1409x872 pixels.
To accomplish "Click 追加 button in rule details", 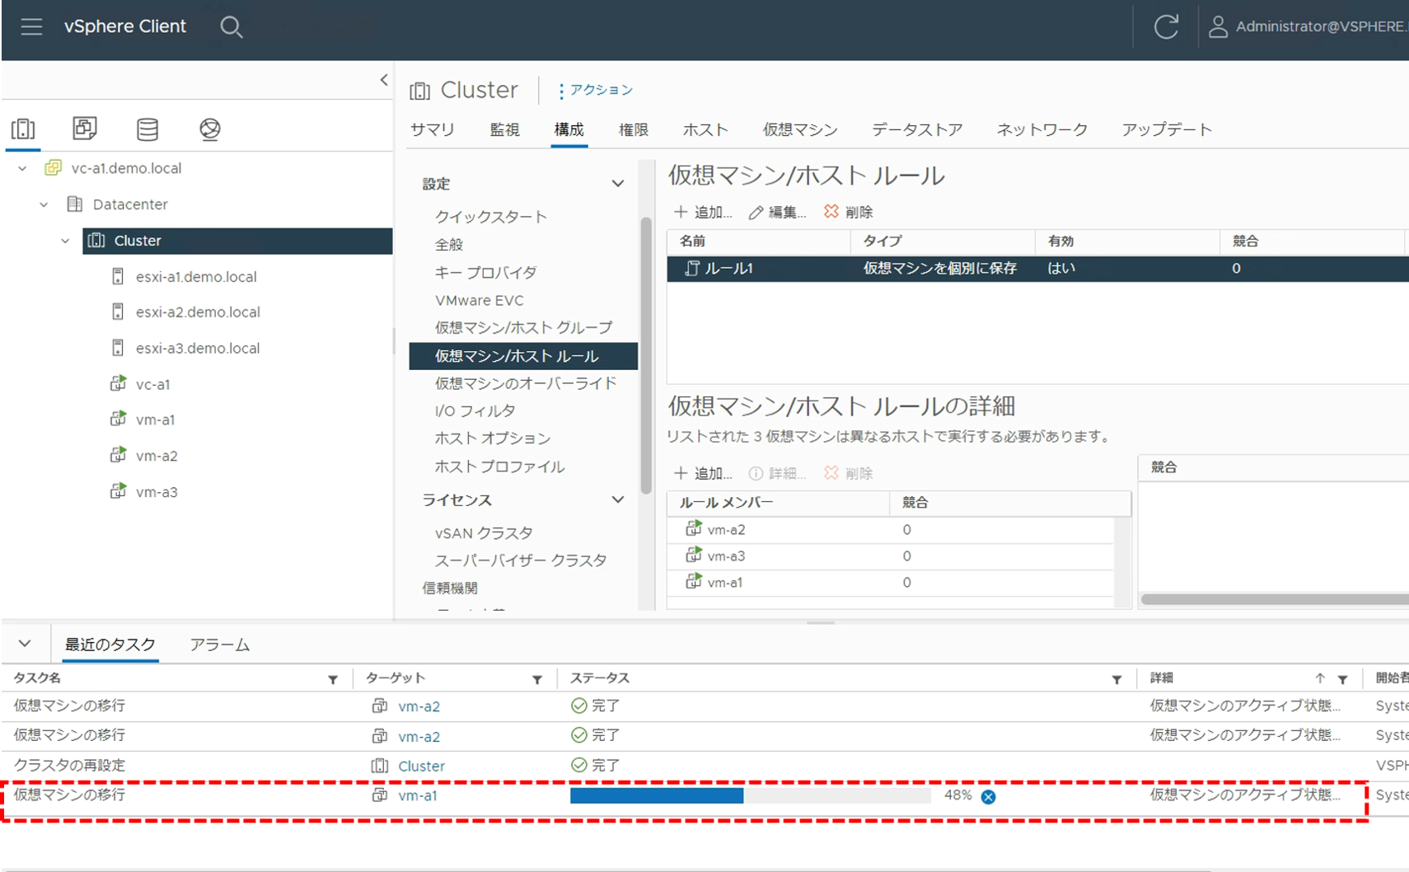I will (x=704, y=473).
